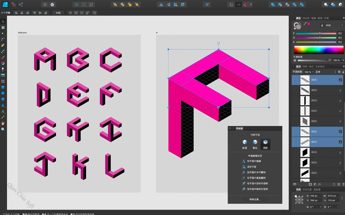Toggle visibility checkbox of third curve layer
The height and width of the screenshot is (215, 345).
click(x=340, y=101)
